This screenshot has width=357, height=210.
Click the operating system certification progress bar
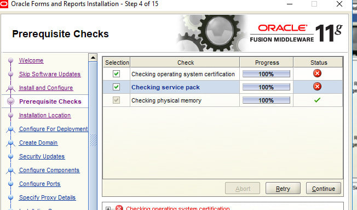click(x=267, y=74)
